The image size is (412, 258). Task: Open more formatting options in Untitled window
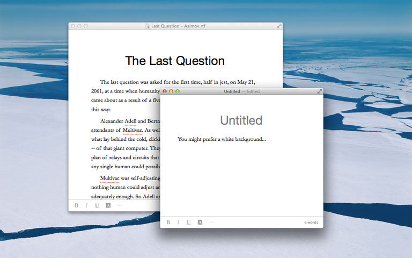coord(211,222)
